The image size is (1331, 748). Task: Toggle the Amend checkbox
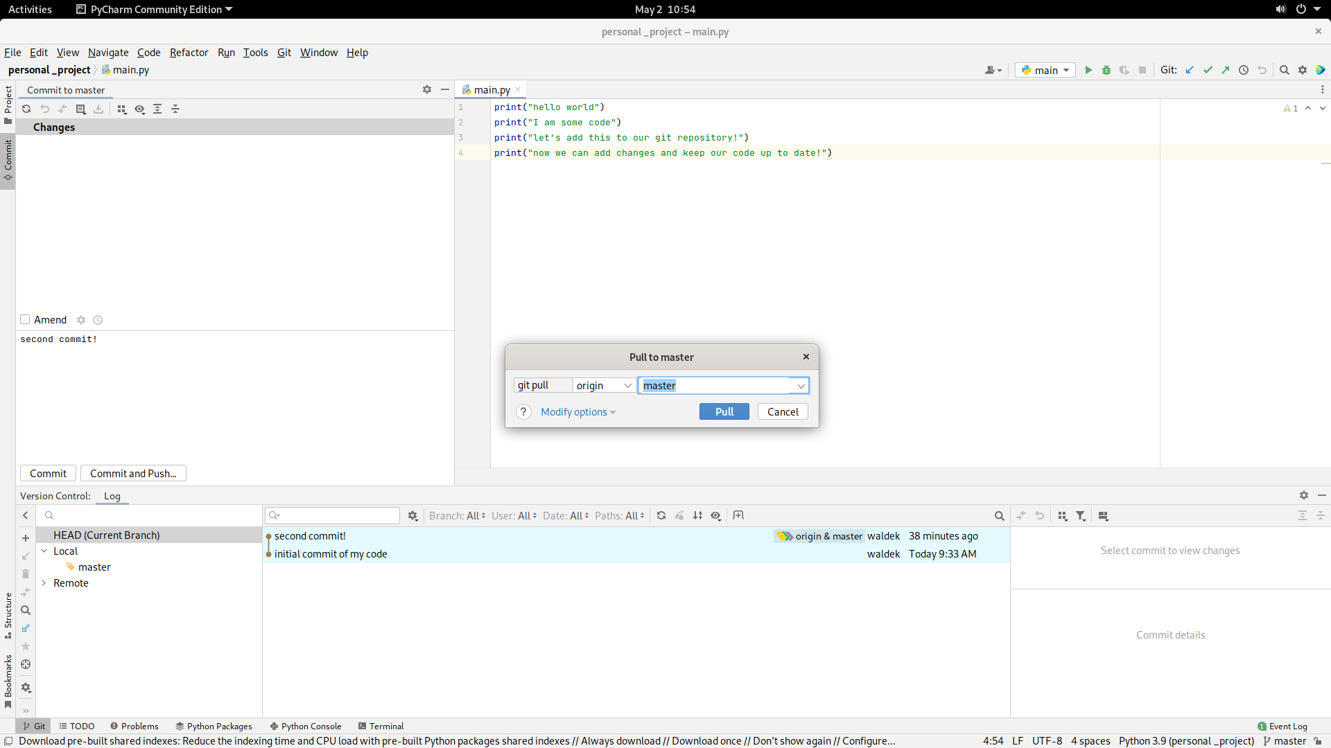25,319
